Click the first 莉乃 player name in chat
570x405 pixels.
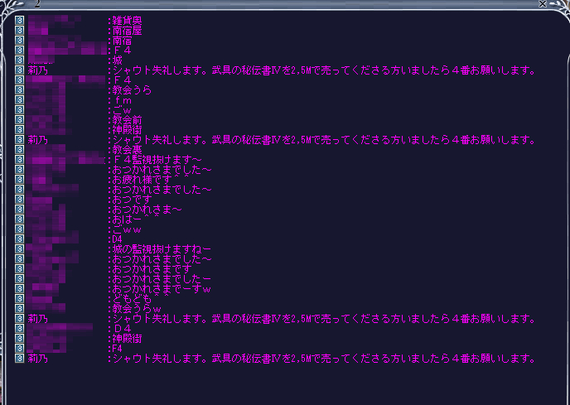click(36, 70)
